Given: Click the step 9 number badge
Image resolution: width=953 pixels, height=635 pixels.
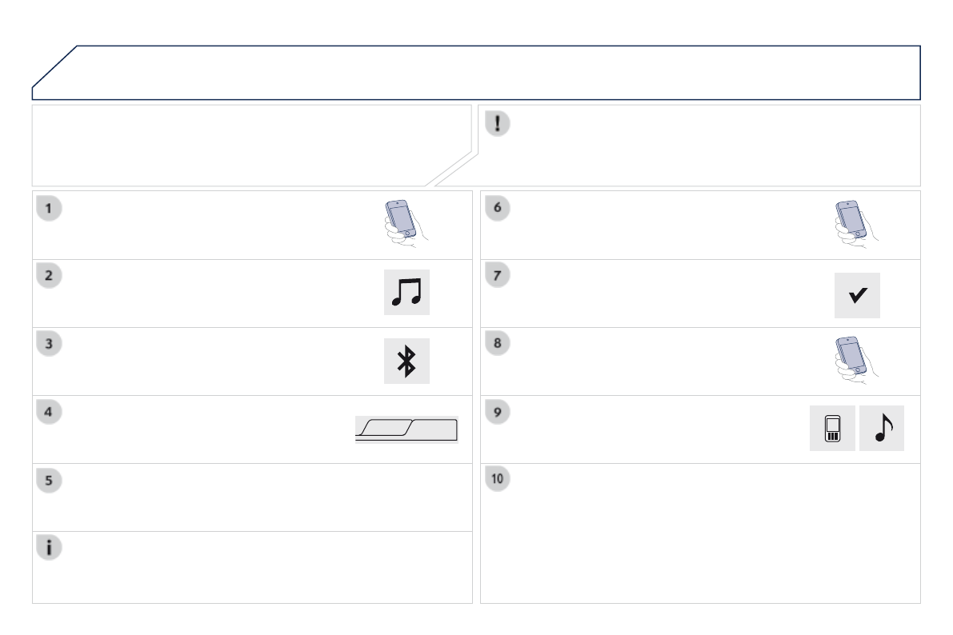Looking at the screenshot, I should click(x=498, y=412).
